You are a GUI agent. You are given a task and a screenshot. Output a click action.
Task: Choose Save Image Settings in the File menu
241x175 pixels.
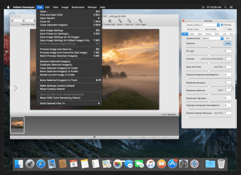coord(69,30)
